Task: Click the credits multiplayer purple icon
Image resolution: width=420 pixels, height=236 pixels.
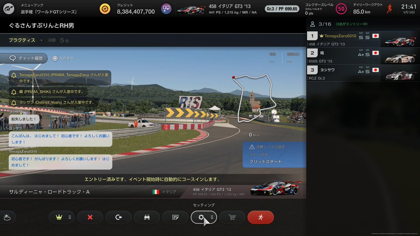Action: (166, 9)
